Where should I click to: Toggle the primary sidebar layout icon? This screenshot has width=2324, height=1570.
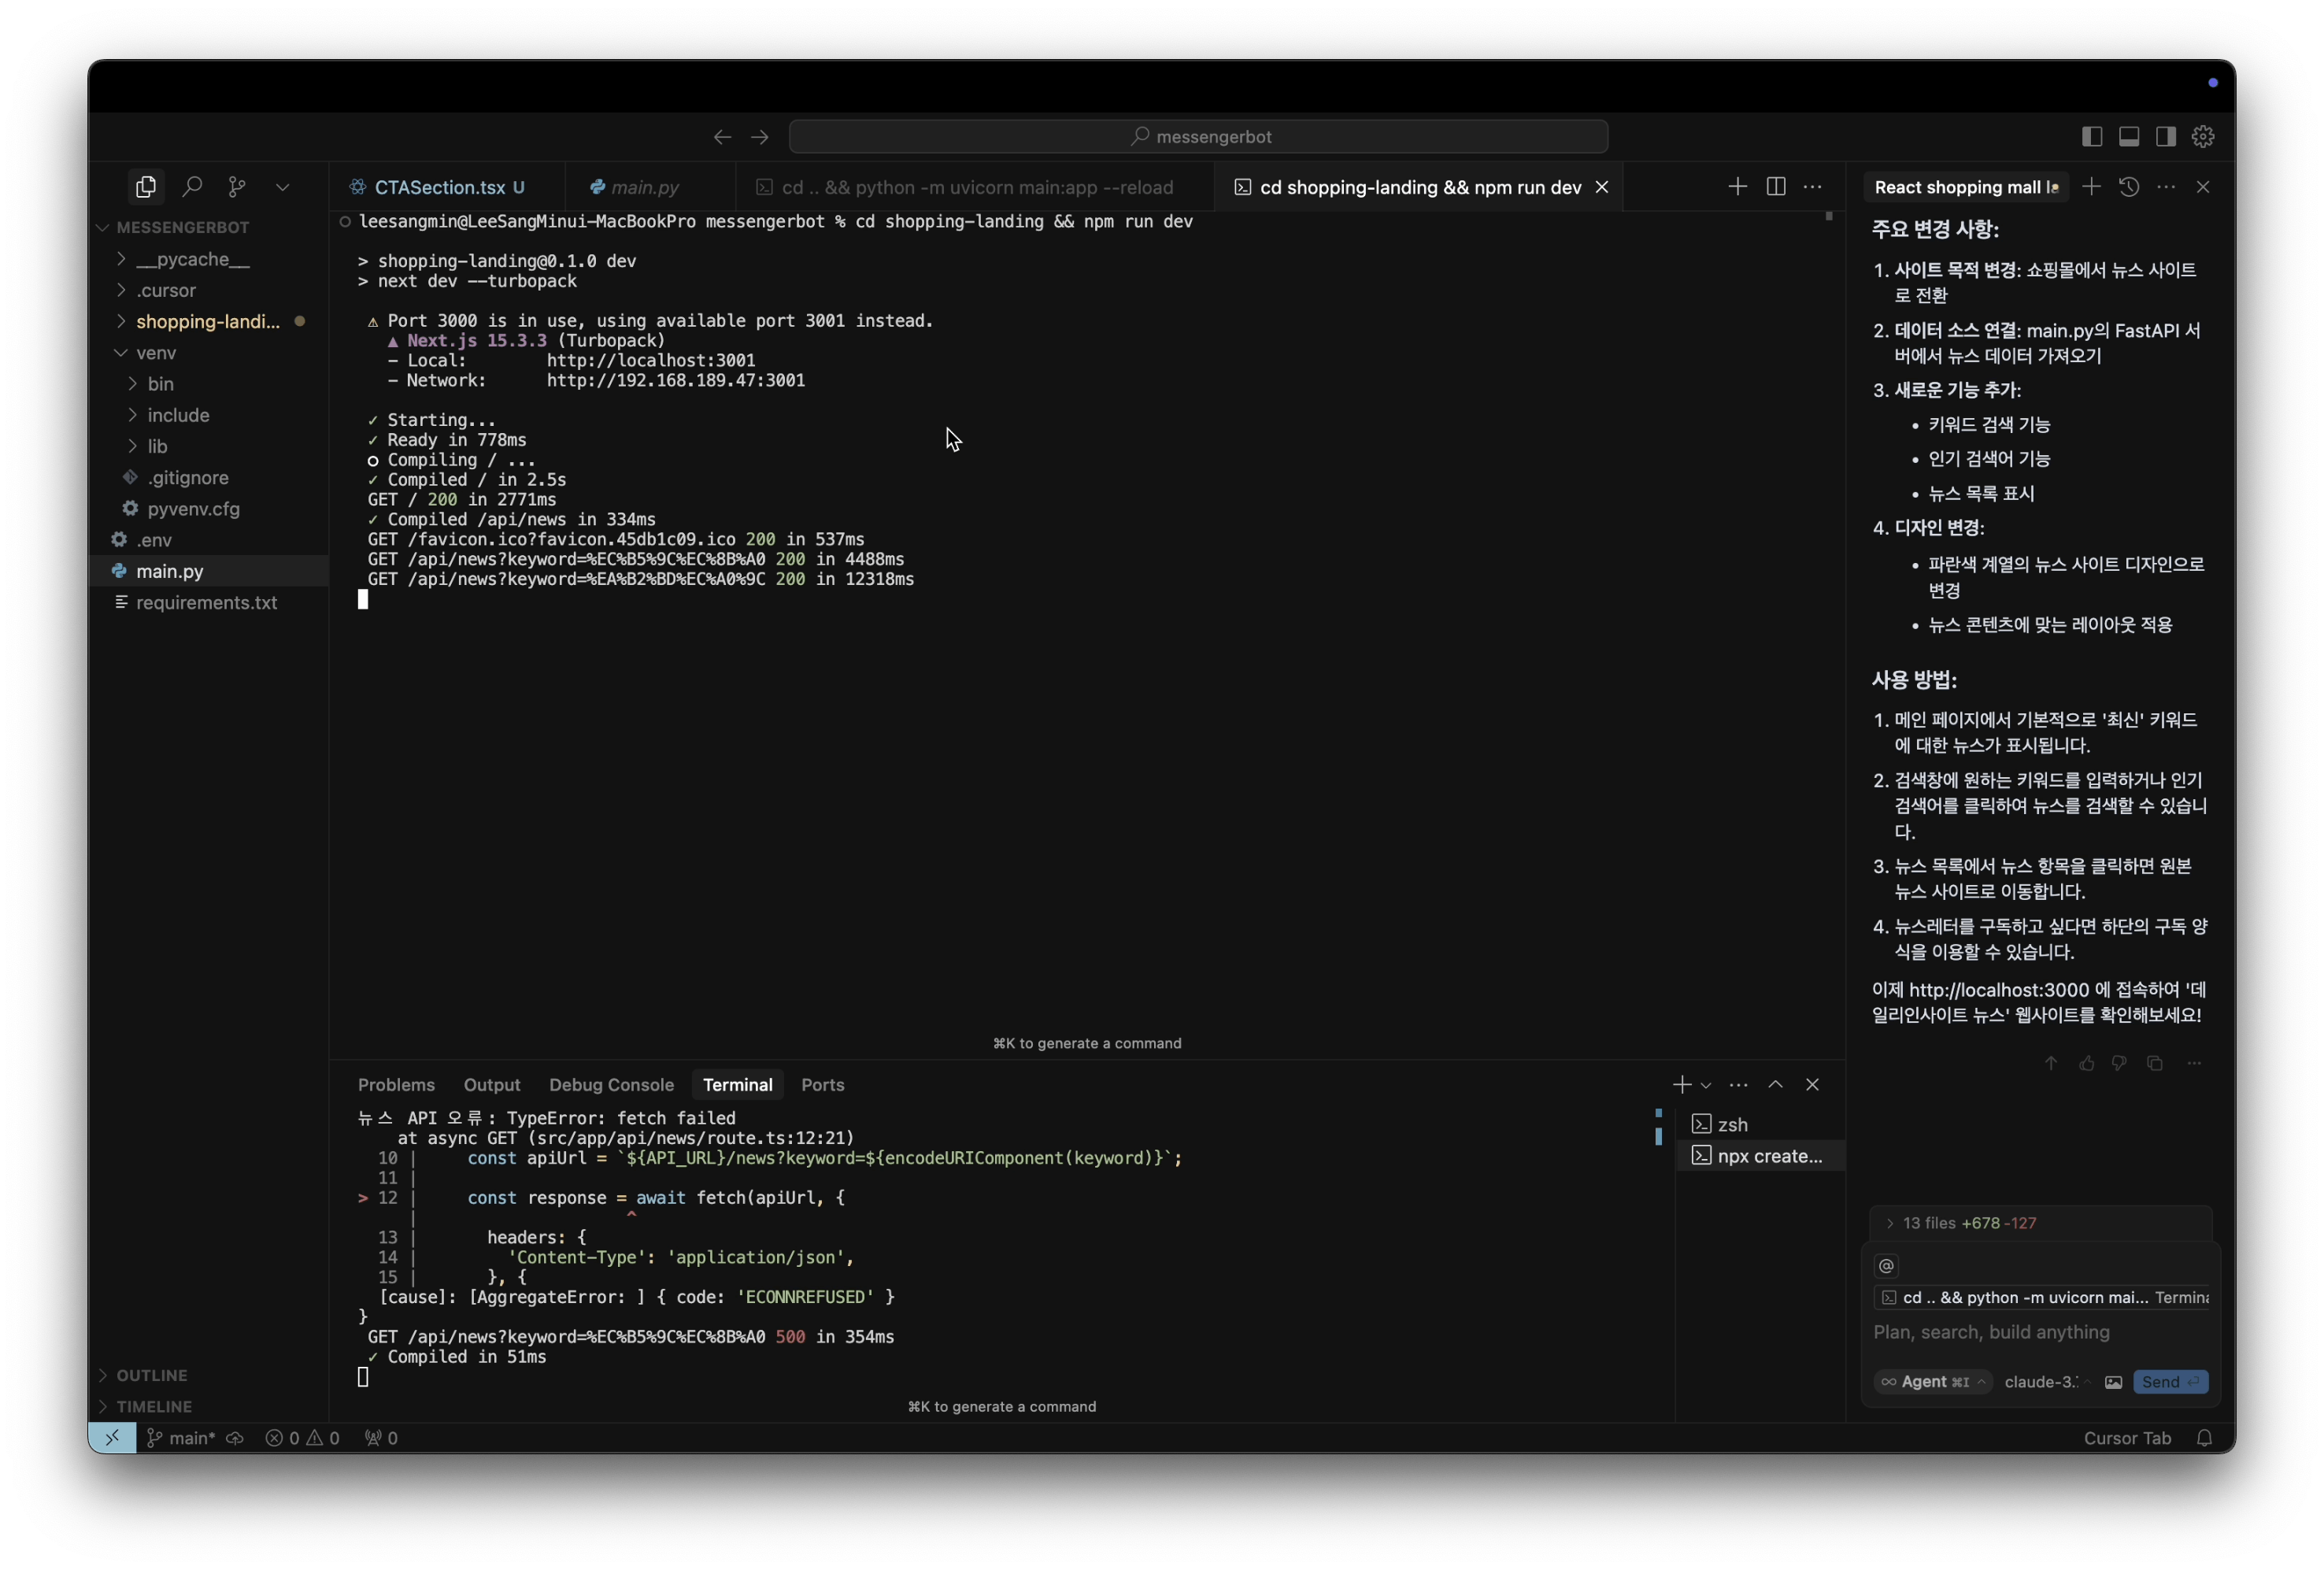2091,137
